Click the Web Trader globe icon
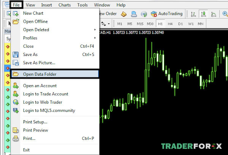Screen dimensions: 228x155 16,102
